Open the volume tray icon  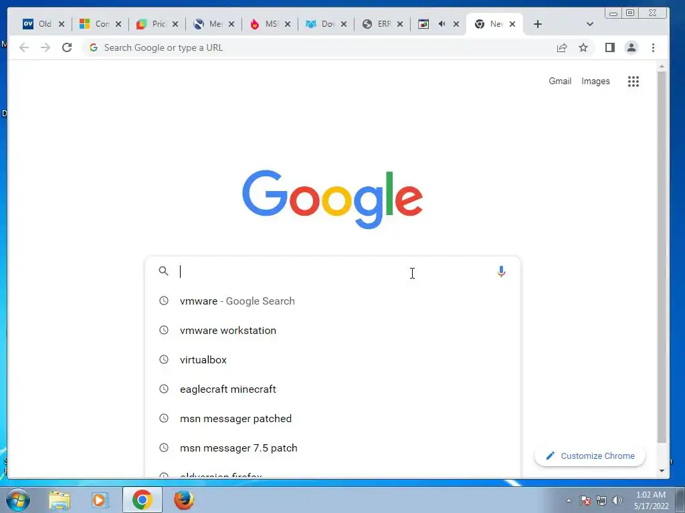617,500
